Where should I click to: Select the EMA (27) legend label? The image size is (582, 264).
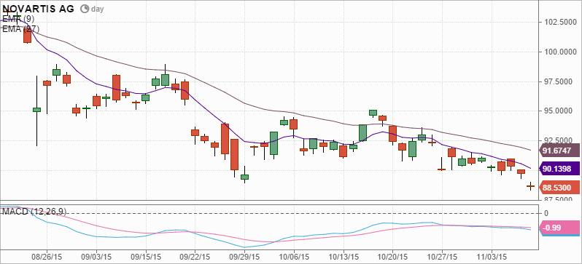(x=20, y=29)
